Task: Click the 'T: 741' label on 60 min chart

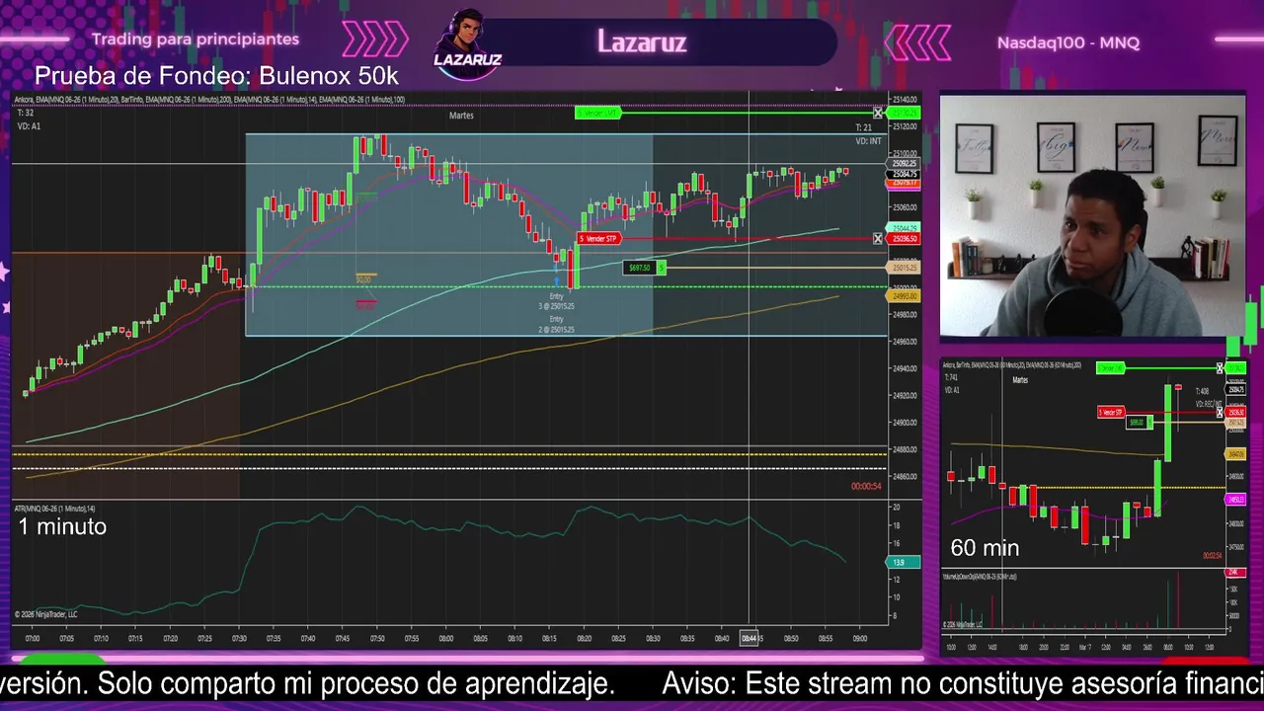Action: pos(951,377)
